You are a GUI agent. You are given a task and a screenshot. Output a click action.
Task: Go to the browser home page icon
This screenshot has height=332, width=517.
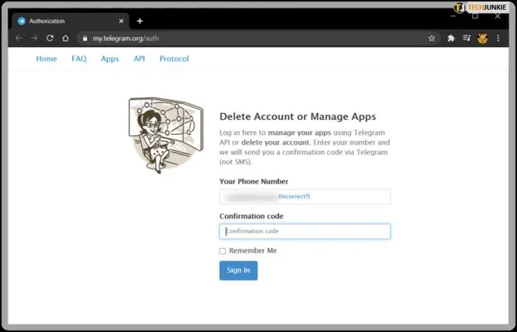[x=65, y=38]
